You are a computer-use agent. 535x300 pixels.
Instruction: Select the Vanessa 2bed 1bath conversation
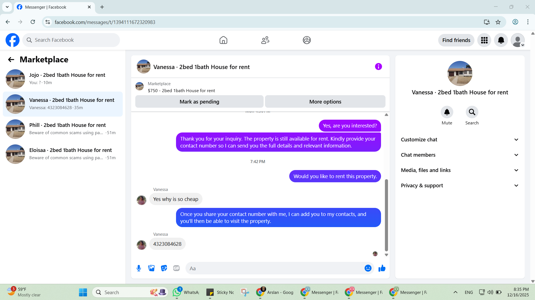(63, 104)
